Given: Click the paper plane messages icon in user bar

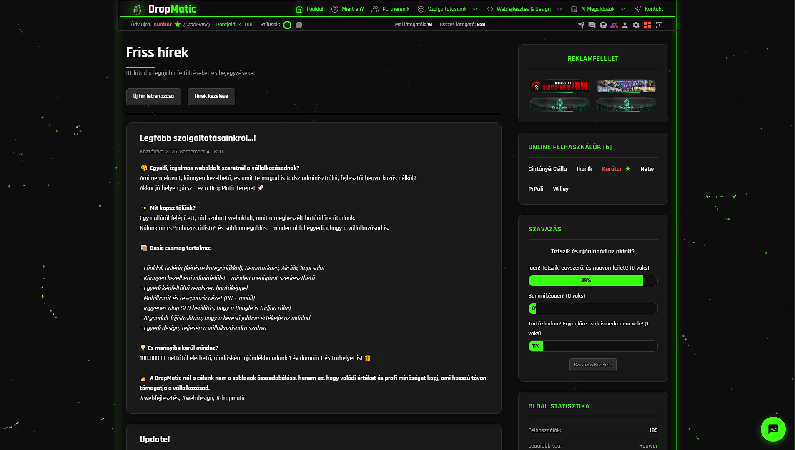Looking at the screenshot, I should (581, 25).
